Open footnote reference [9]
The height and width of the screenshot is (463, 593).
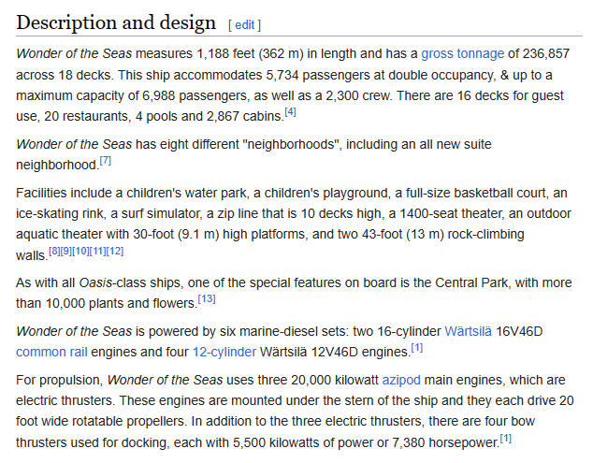67,250
